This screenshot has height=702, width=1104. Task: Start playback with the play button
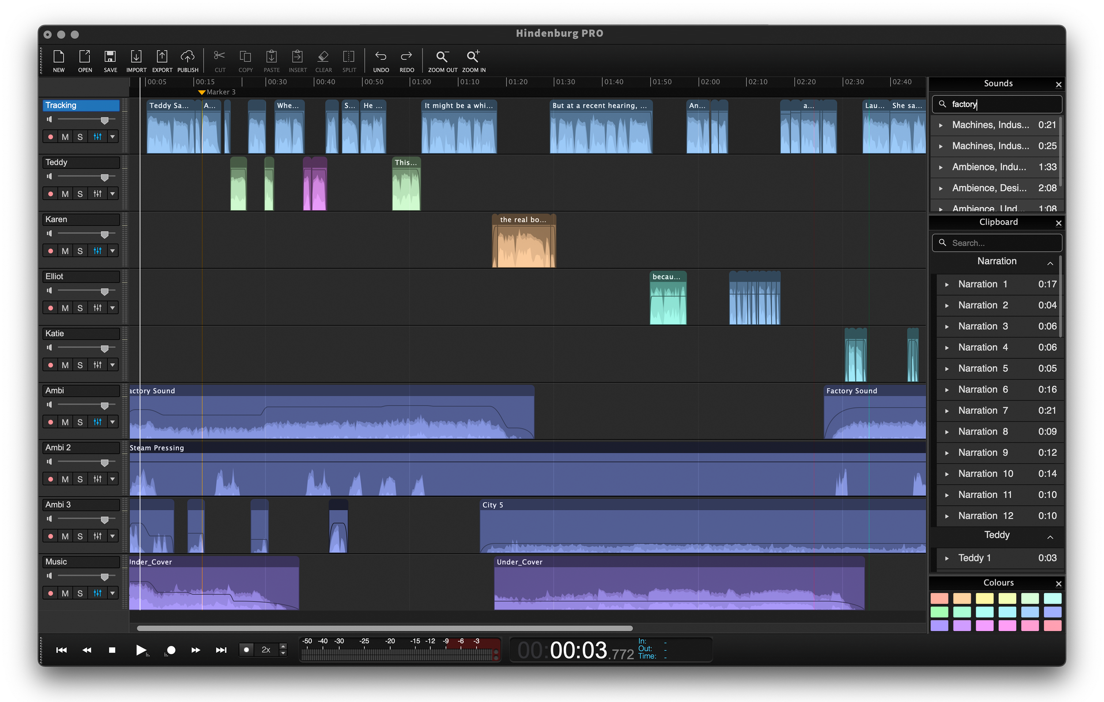(x=141, y=650)
